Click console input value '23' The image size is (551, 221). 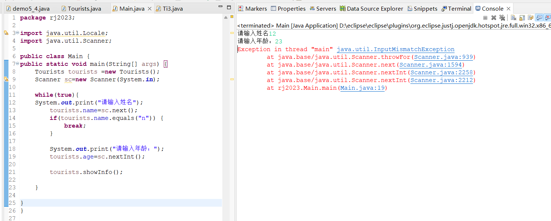[279, 42]
